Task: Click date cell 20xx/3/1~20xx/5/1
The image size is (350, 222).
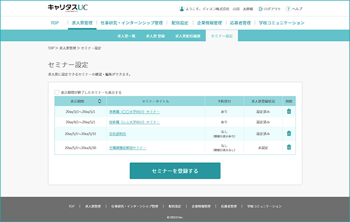Action: [80, 112]
